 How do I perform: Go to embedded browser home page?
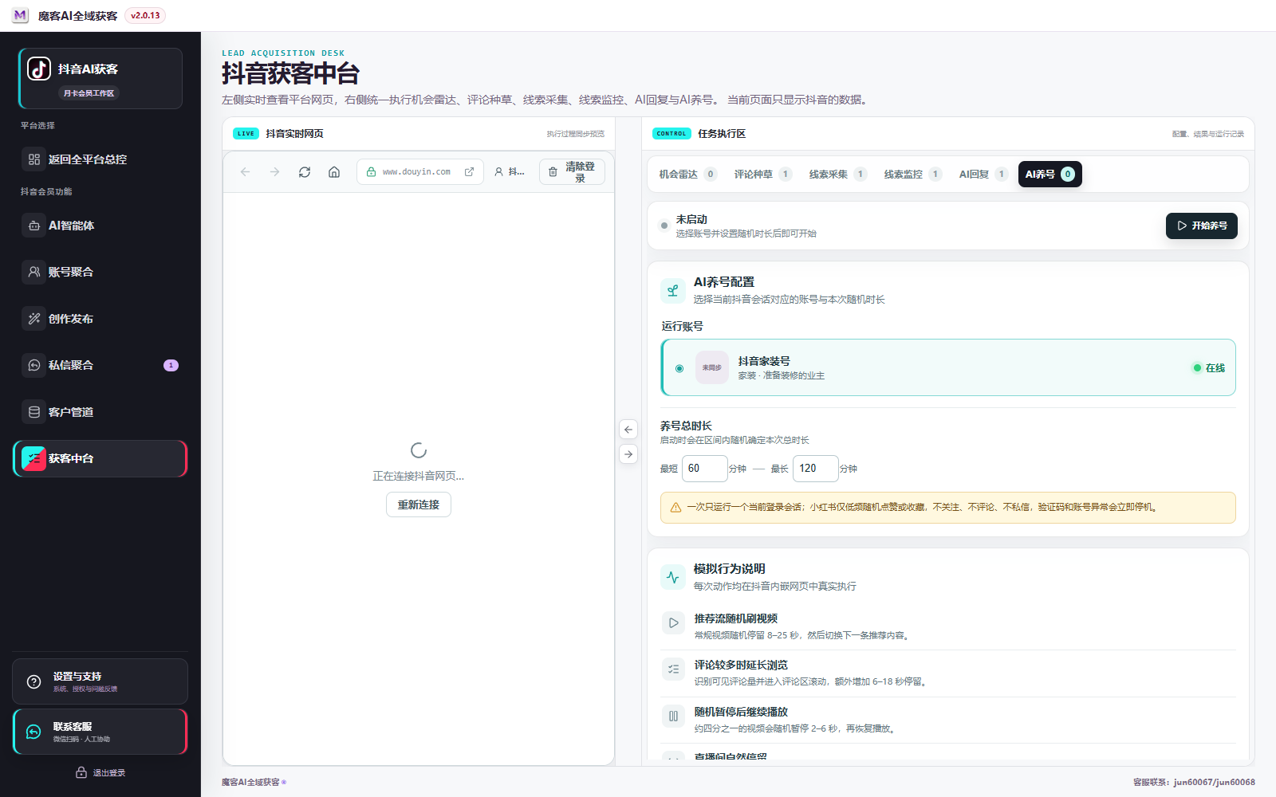(x=334, y=172)
